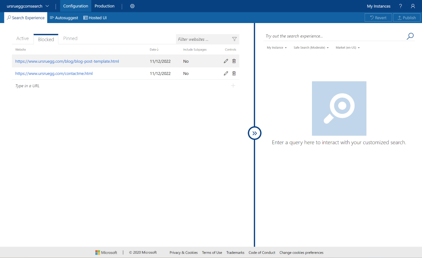Screen dimensions: 422x258
Task: Open the help question mark icon
Action: point(400,6)
